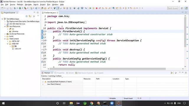The width and height of the screenshot is (189, 106).
Task: Click the green Run toolbar icon
Action: (20, 8)
